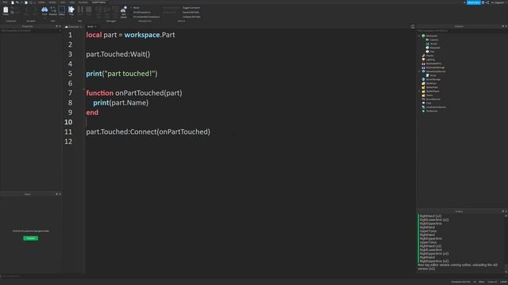Click Expand All Folds
Image resolution: width=508 pixels, height=285 pixels.
coord(190,13)
